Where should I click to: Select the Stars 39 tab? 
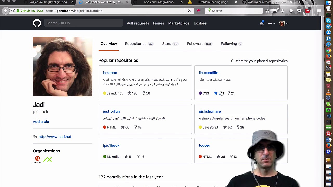point(170,44)
